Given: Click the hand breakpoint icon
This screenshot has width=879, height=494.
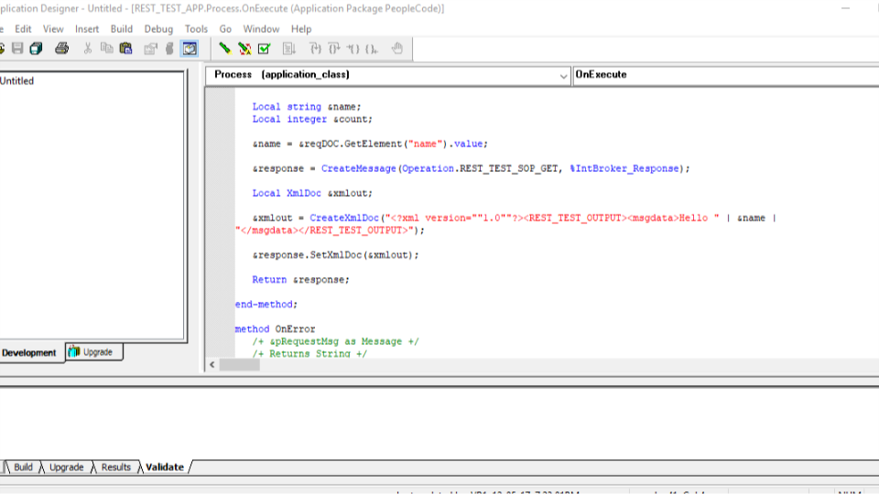Looking at the screenshot, I should 397,48.
